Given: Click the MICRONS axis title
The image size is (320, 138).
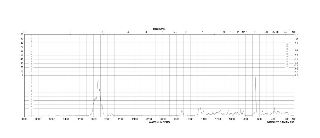Looking at the screenshot, I should pos(159,29).
